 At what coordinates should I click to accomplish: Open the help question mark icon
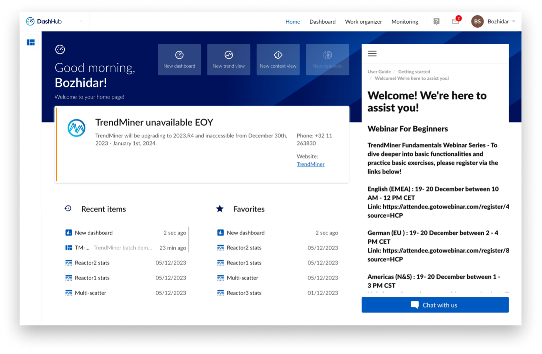pyautogui.click(x=436, y=21)
